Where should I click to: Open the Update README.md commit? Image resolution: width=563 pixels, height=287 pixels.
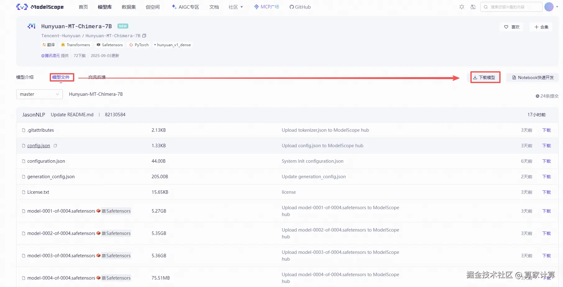click(72, 115)
